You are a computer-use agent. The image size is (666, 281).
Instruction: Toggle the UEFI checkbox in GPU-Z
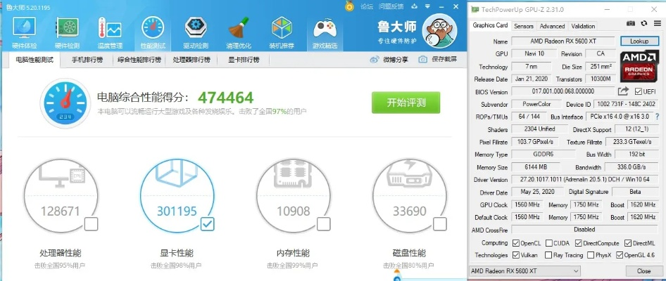639,91
